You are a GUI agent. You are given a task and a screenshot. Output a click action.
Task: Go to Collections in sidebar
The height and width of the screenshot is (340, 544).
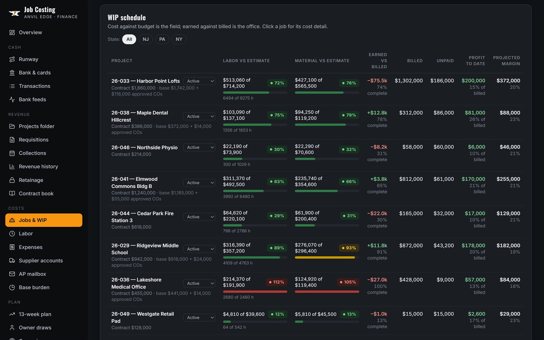44,153
